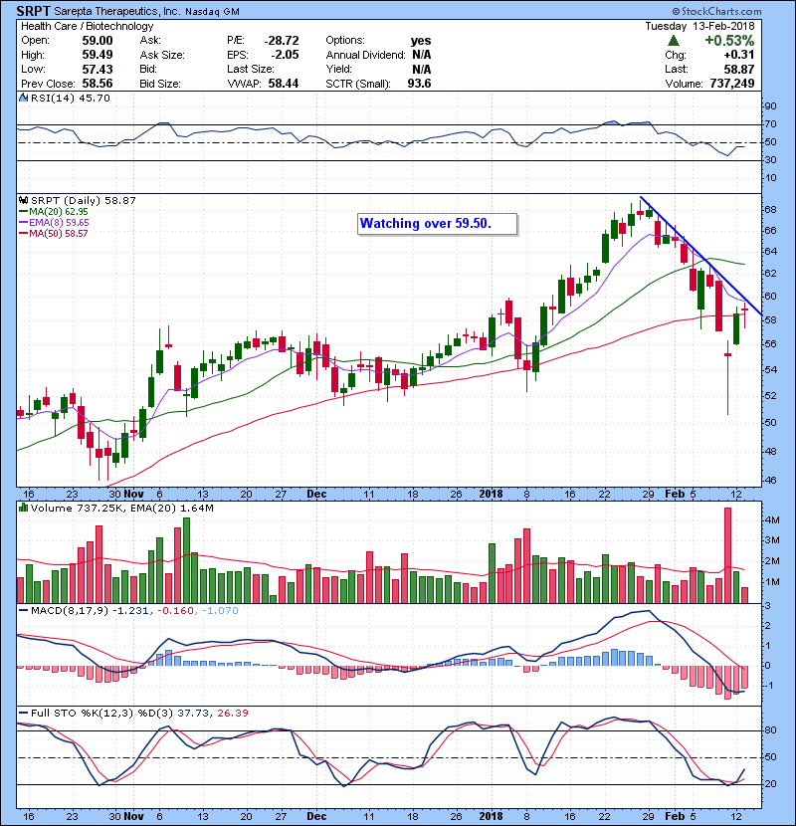Click the candlestick icon beside SRPT (Daily)
The image size is (796, 826).
pos(23,200)
